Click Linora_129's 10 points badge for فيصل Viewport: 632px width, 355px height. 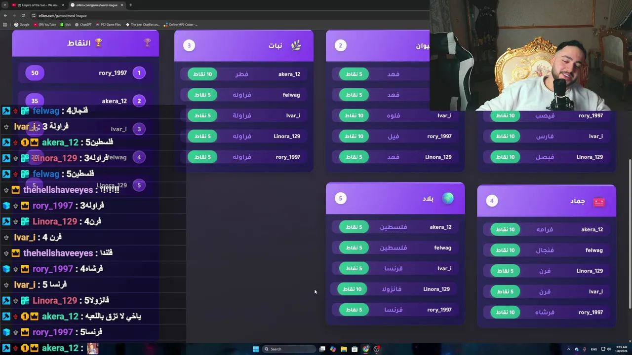click(x=505, y=157)
